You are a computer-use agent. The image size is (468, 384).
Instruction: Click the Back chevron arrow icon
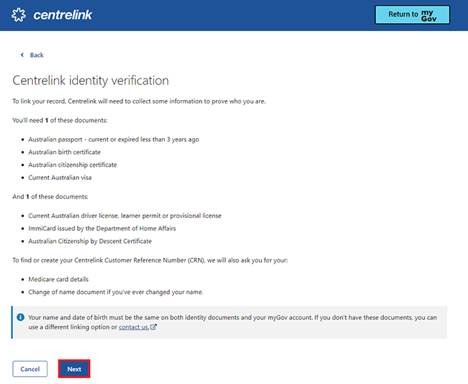click(22, 55)
